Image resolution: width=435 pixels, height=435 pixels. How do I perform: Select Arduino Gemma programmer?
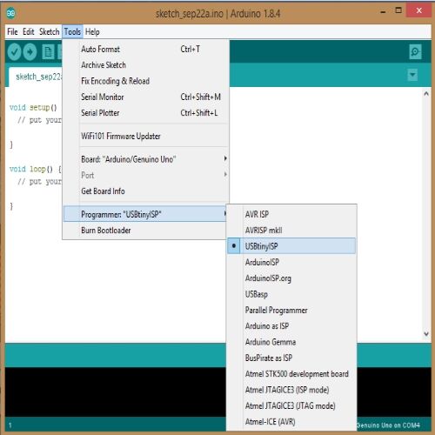click(291, 342)
